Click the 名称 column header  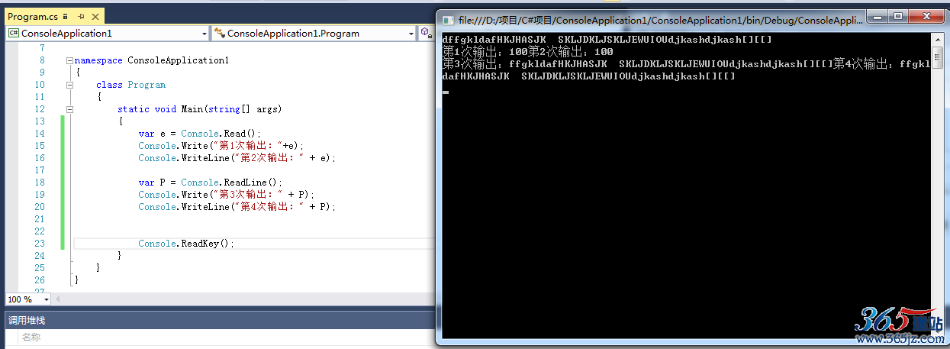[x=31, y=337]
